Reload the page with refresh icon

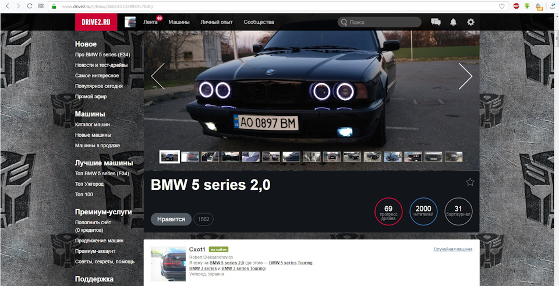pyautogui.click(x=30, y=6)
